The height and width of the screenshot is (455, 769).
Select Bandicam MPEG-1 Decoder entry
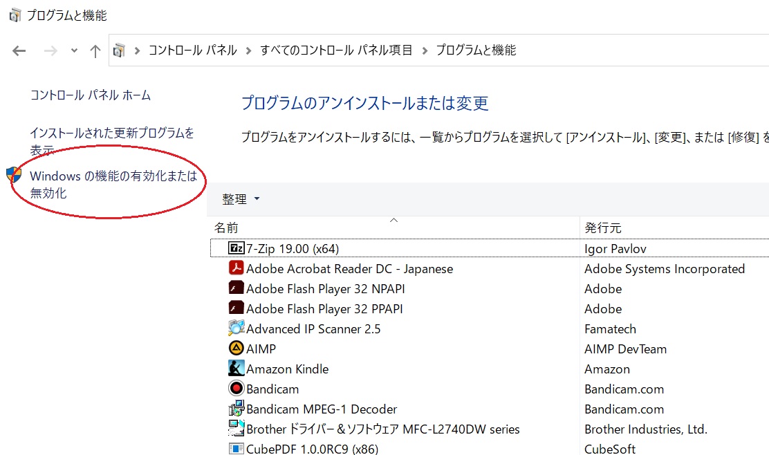point(322,409)
